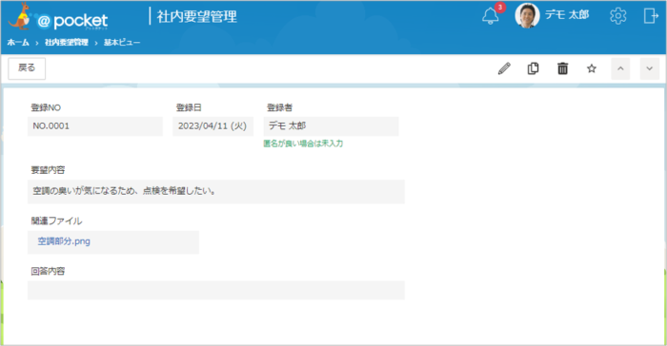Click the 登録日 date field
Image resolution: width=667 pixels, height=346 pixels.
point(212,126)
